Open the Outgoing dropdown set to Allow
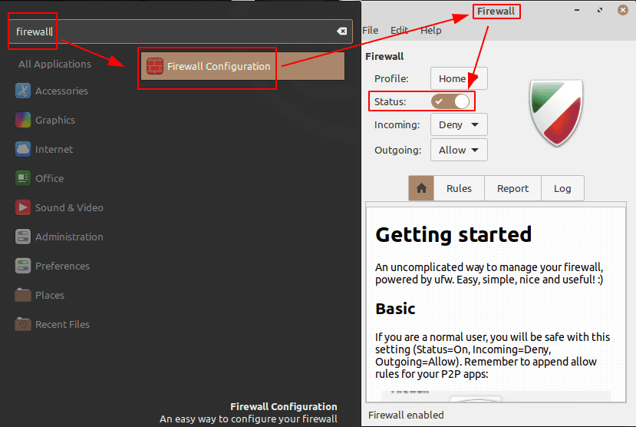 click(x=459, y=151)
